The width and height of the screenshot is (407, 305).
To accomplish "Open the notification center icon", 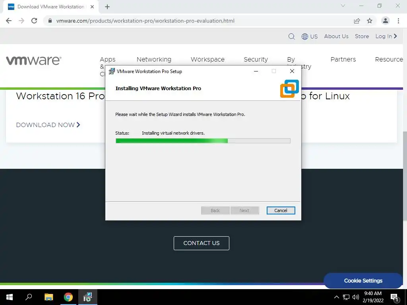I will 395,297.
